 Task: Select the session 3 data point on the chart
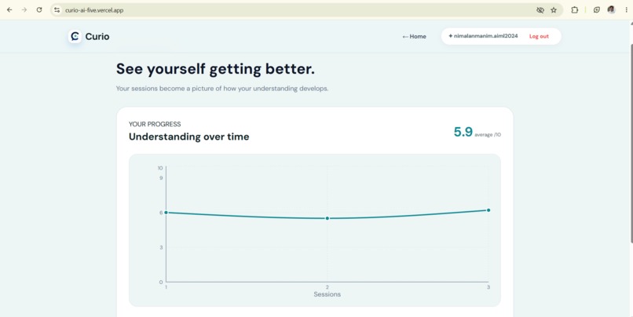[x=488, y=210]
